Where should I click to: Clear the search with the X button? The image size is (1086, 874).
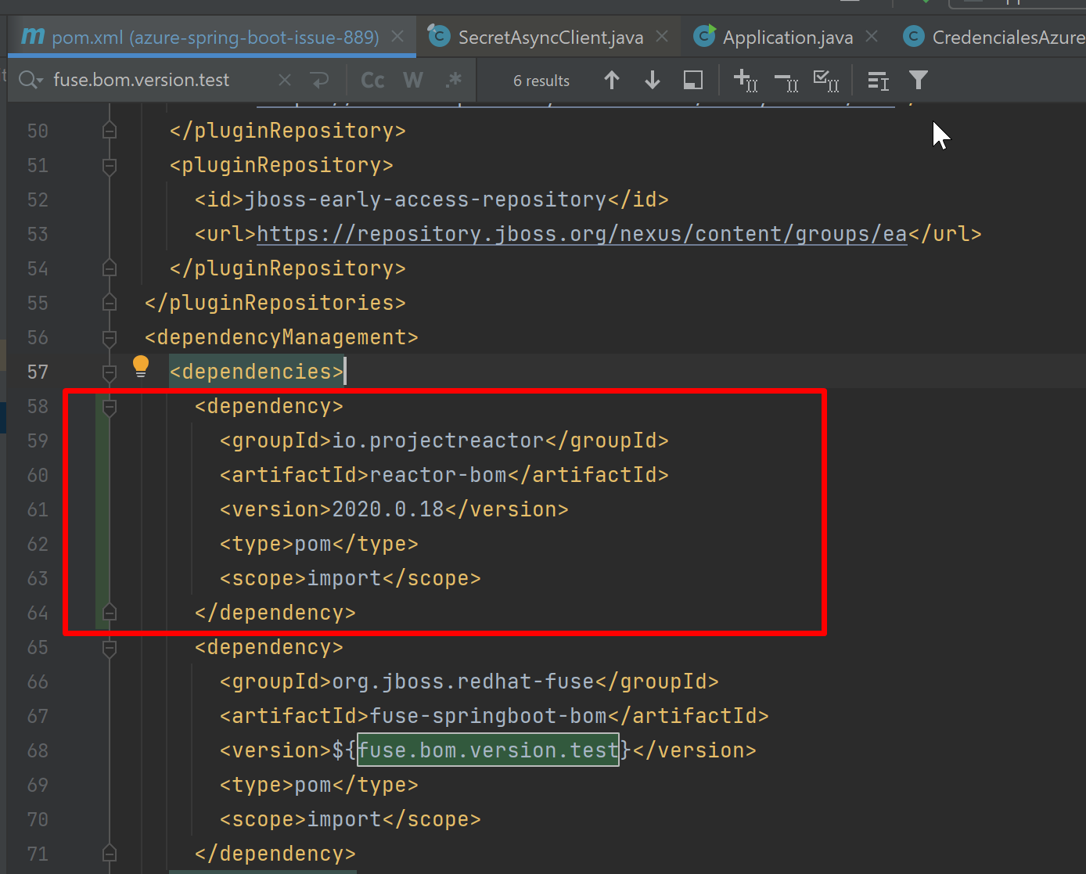pos(283,79)
